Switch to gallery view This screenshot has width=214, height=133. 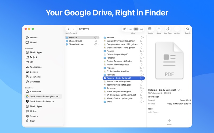142,29
